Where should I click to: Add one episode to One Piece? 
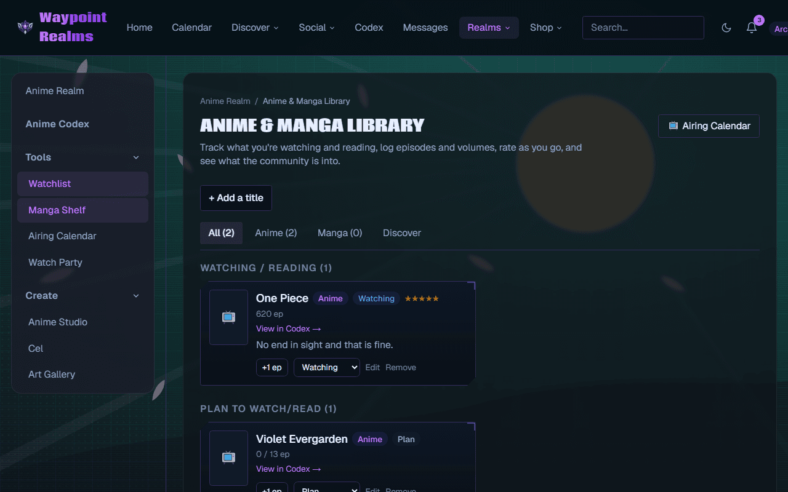pyautogui.click(x=272, y=368)
